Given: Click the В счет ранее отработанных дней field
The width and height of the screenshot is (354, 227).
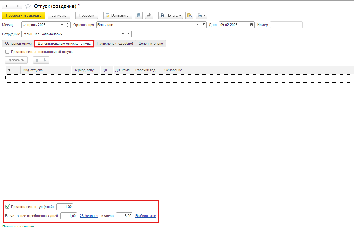Looking at the screenshot, I should click(x=68, y=216).
